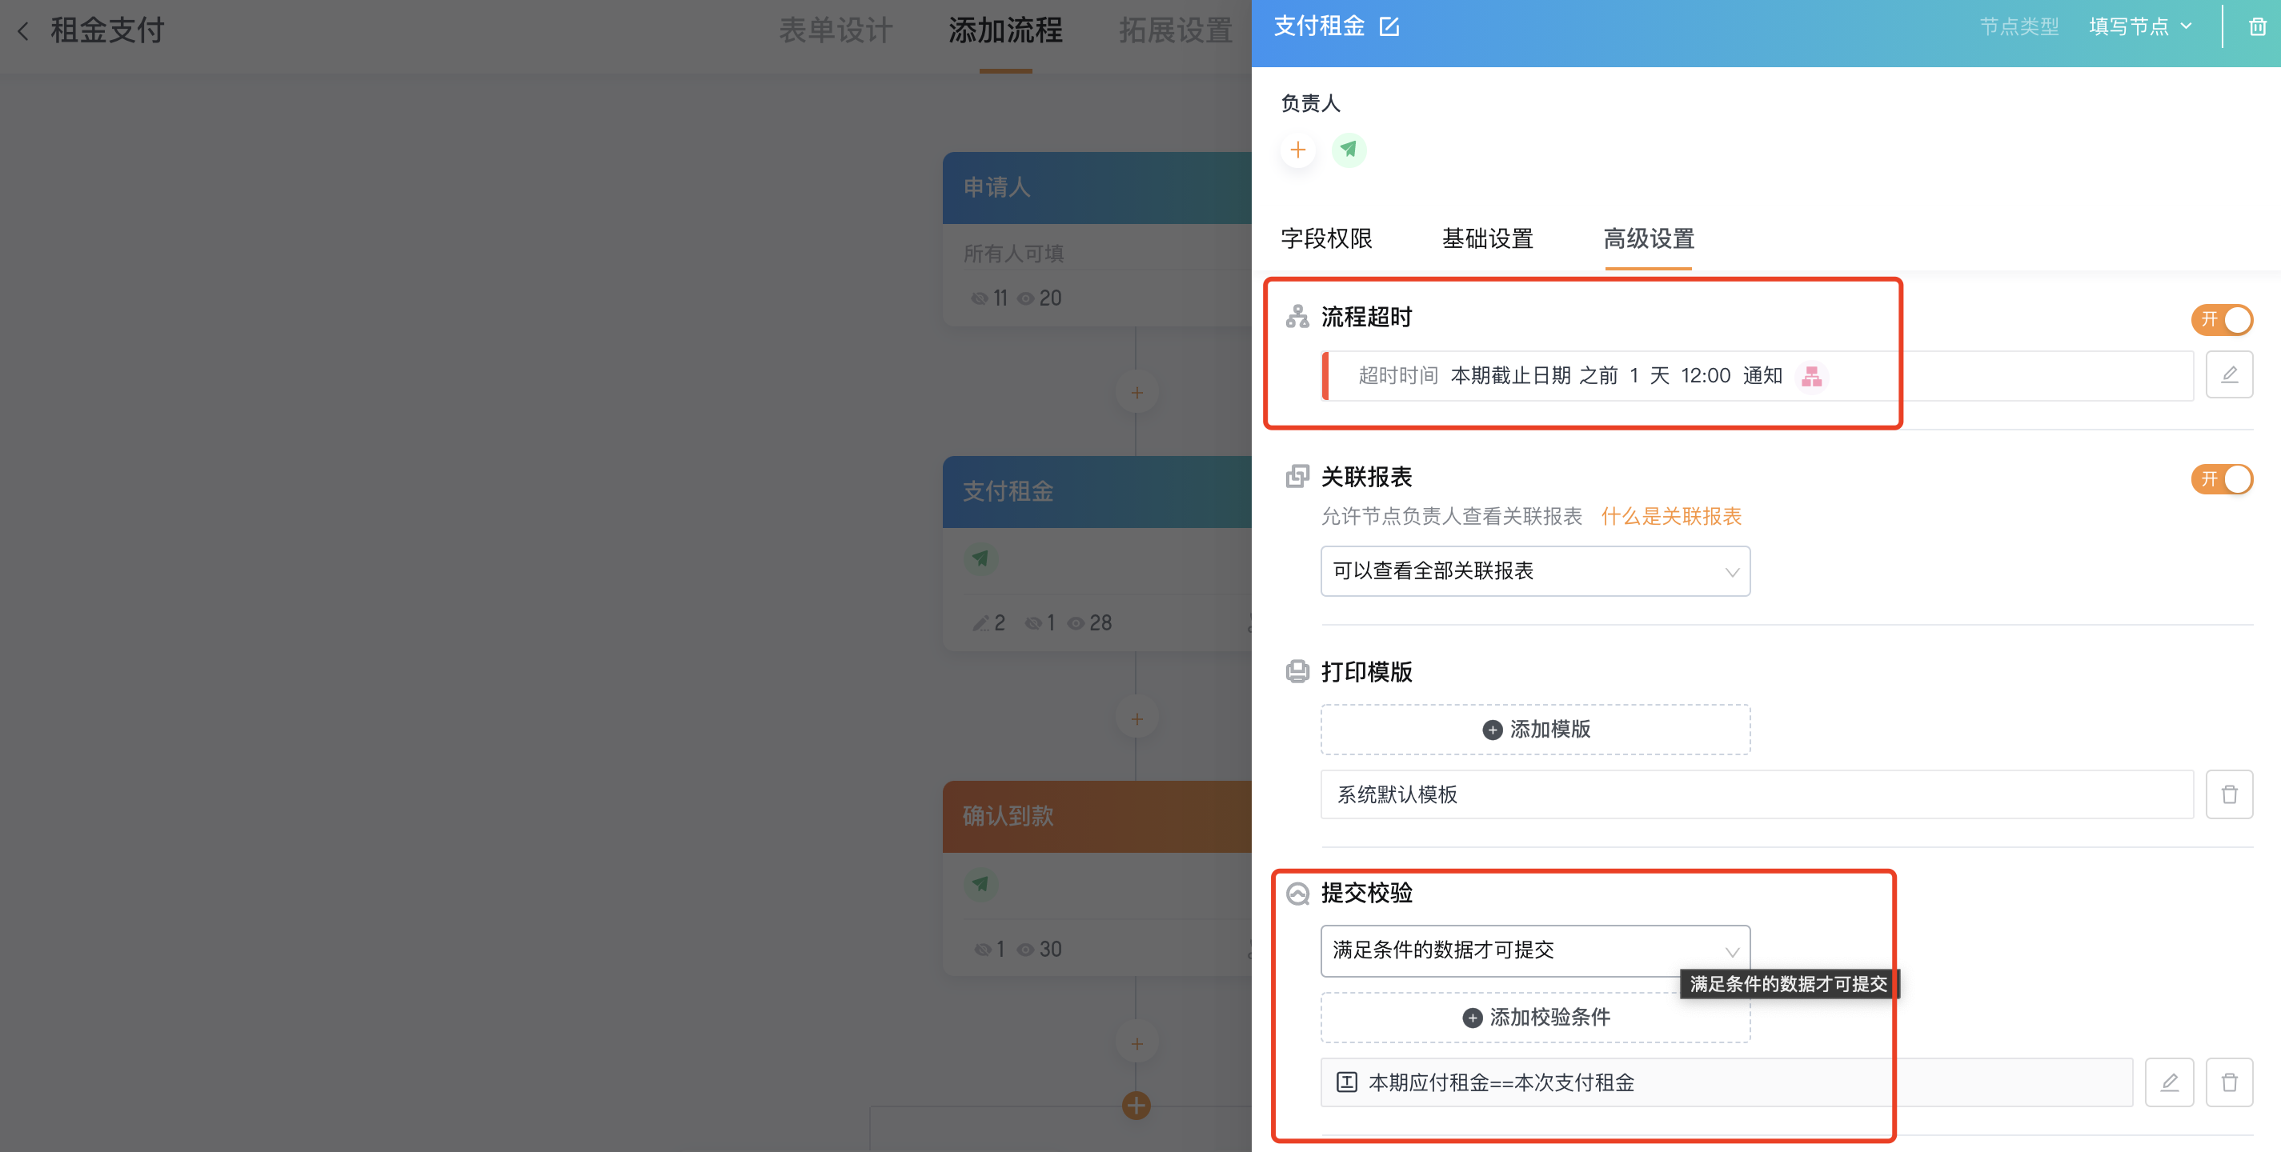Viewport: 2281px width, 1152px height.
Task: Open the 基础设置 tab
Action: coord(1487,239)
